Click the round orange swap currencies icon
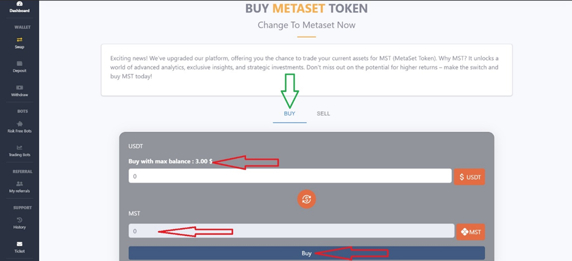Screen dimensions: 572x261 [306, 199]
